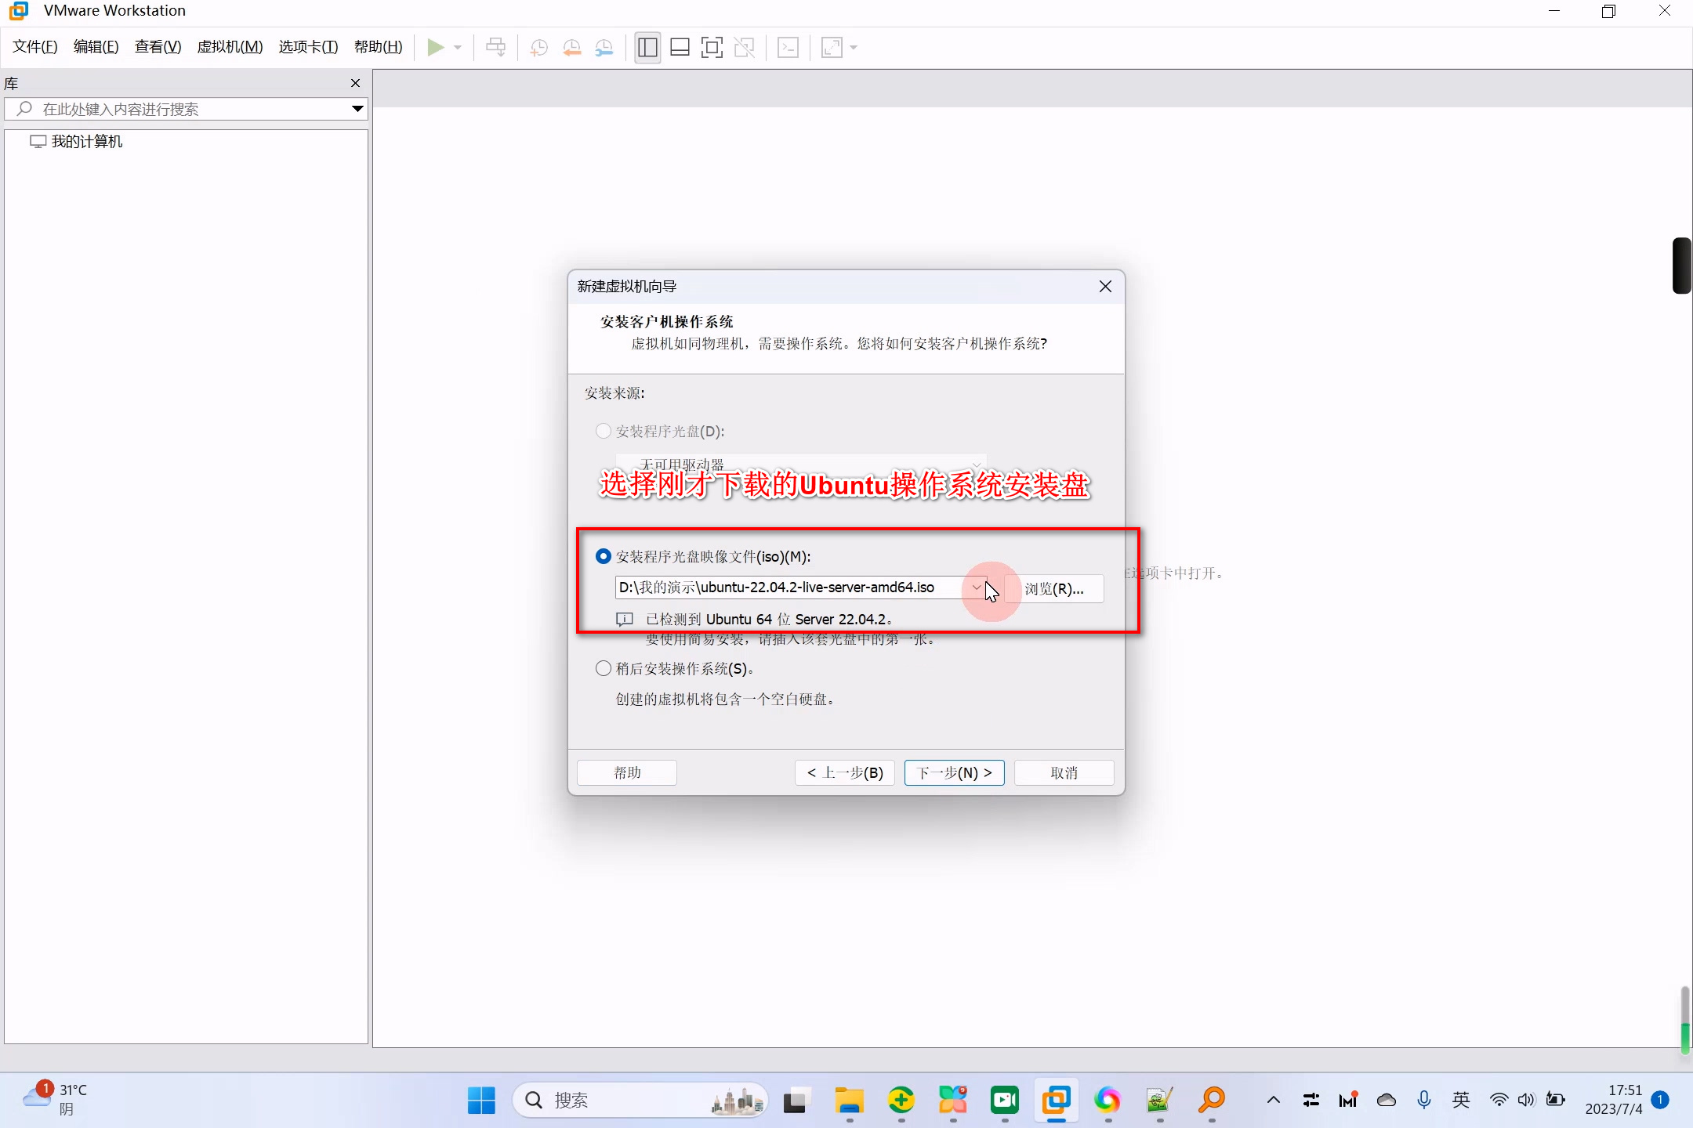Click the 下一步(N) next button
This screenshot has width=1693, height=1128.
click(x=954, y=773)
